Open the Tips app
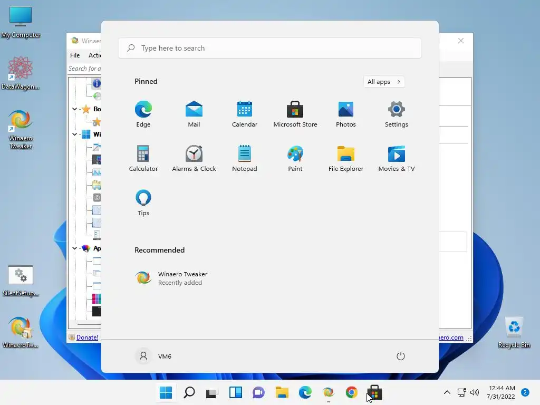 143,203
